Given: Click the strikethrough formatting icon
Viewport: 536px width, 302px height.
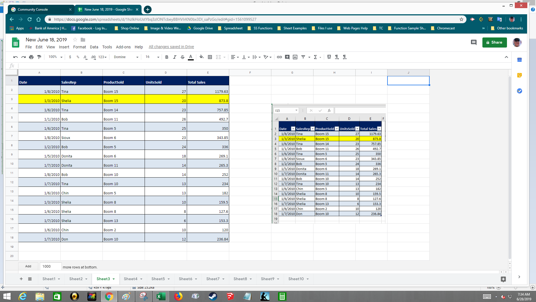Looking at the screenshot, I should coord(183,57).
